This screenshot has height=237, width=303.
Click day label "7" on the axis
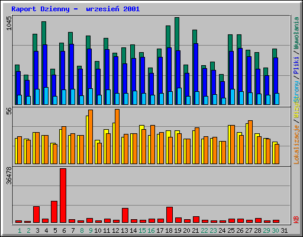pyautogui.click(x=73, y=230)
